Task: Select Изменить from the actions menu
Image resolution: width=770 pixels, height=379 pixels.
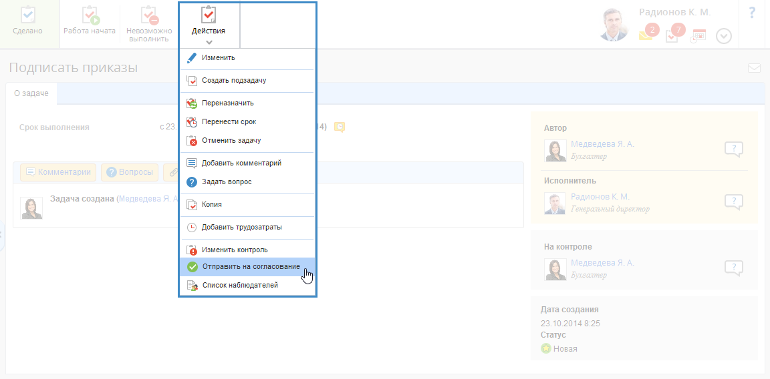Action: tap(218, 58)
